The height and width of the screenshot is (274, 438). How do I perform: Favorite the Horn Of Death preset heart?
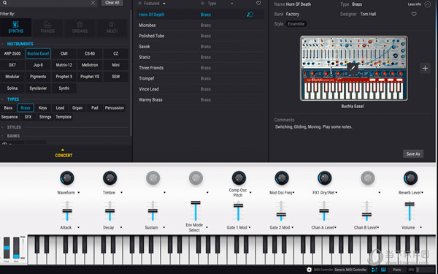[414, 14]
